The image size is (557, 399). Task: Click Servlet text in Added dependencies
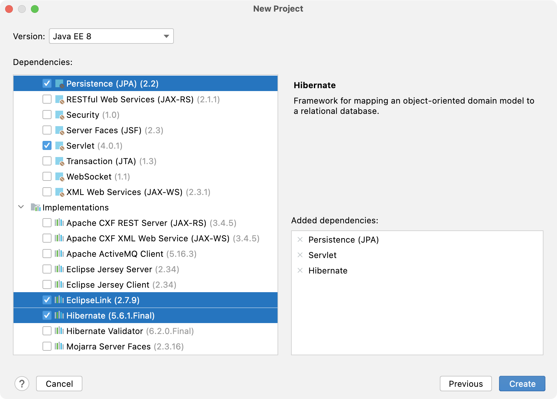(x=322, y=255)
